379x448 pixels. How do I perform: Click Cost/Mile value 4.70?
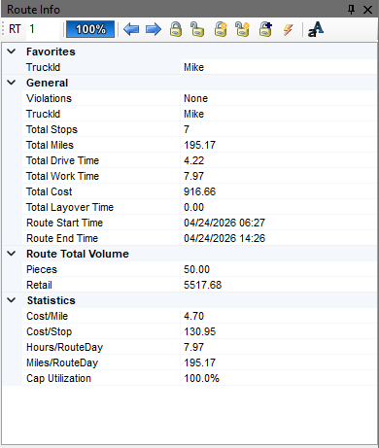pyautogui.click(x=193, y=316)
